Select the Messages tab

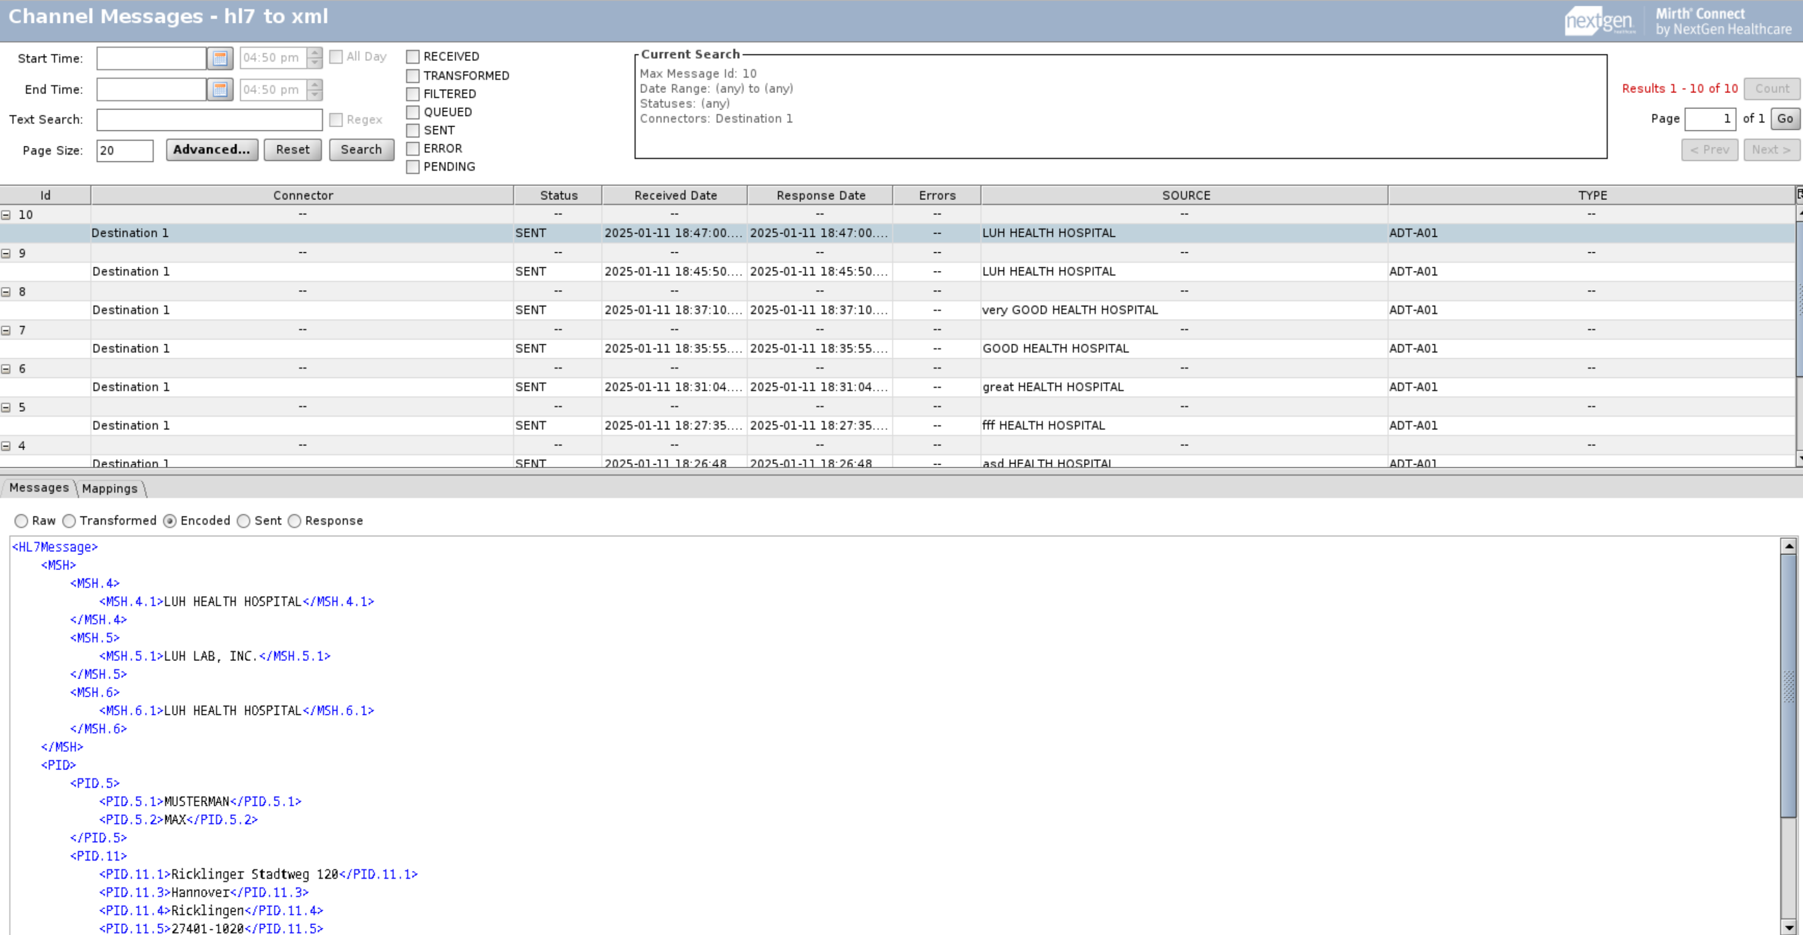coord(38,488)
